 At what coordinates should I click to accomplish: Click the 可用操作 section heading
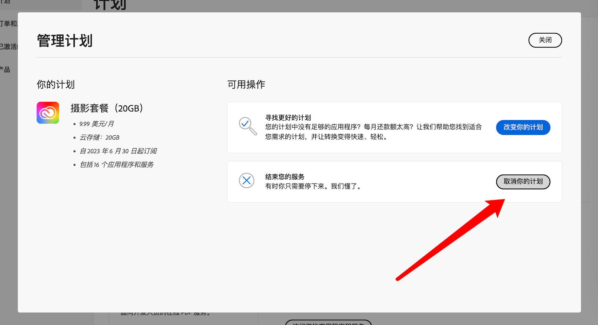coord(246,84)
